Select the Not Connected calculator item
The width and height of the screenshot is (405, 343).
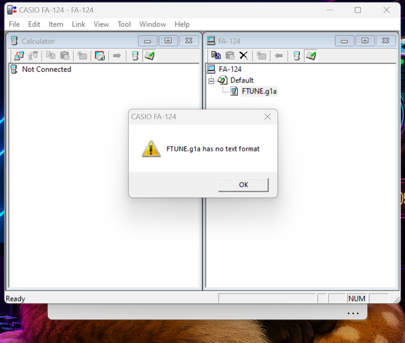tap(46, 69)
